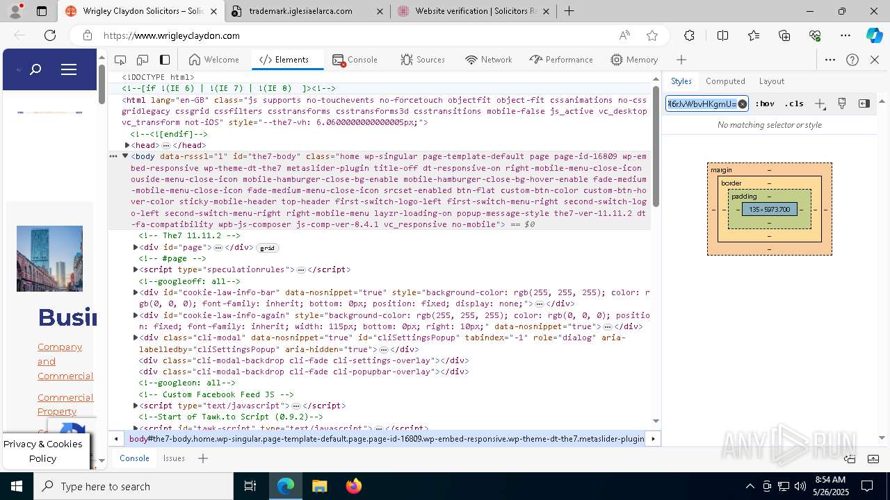
Task: Expand collapsed ellipsis of the head element
Action: [x=165, y=146]
